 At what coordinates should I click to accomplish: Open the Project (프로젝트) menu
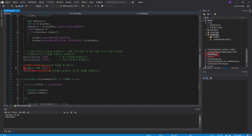click(x=32, y=2)
